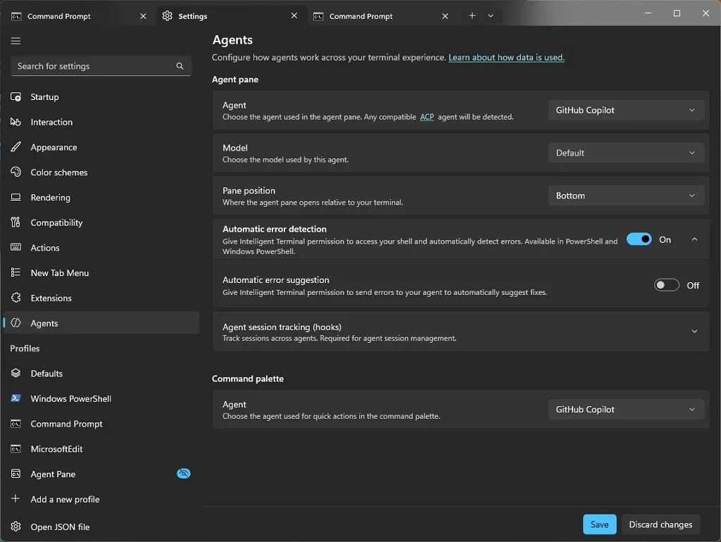Click the Search for settings field

101,66
